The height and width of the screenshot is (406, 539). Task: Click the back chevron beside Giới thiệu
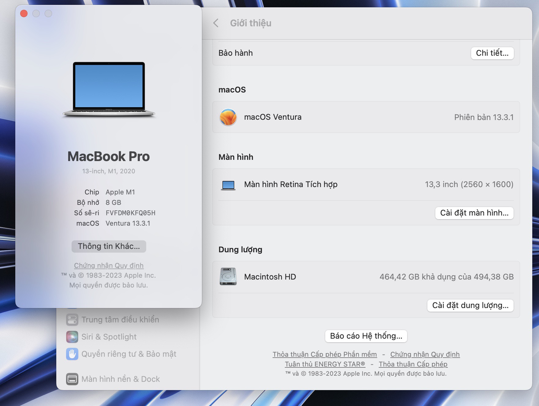point(216,23)
